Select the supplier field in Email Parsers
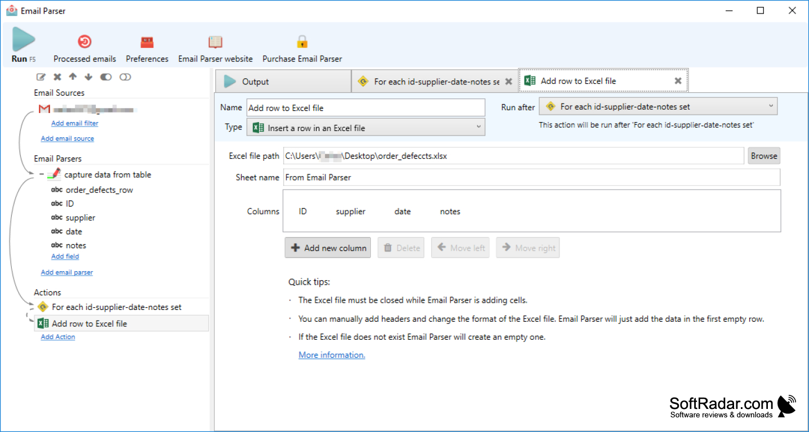The height and width of the screenshot is (432, 809). tap(81, 218)
